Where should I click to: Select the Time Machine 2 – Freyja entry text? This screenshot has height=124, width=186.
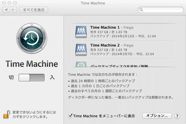click(x=108, y=45)
